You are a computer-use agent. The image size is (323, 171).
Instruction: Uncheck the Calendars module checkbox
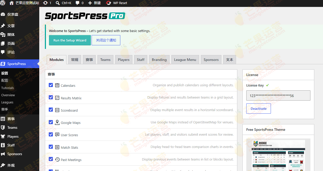(51, 85)
